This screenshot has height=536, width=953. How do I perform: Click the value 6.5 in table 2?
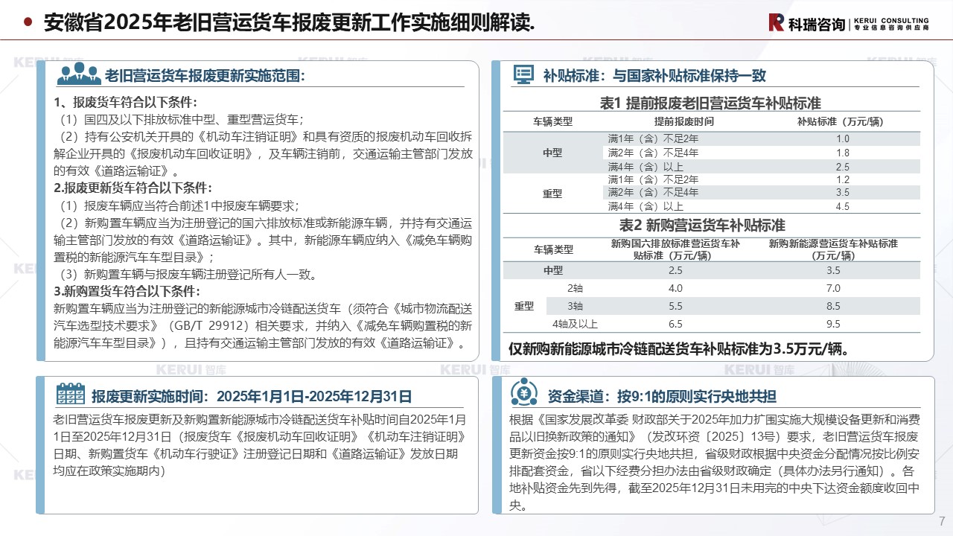(x=676, y=324)
